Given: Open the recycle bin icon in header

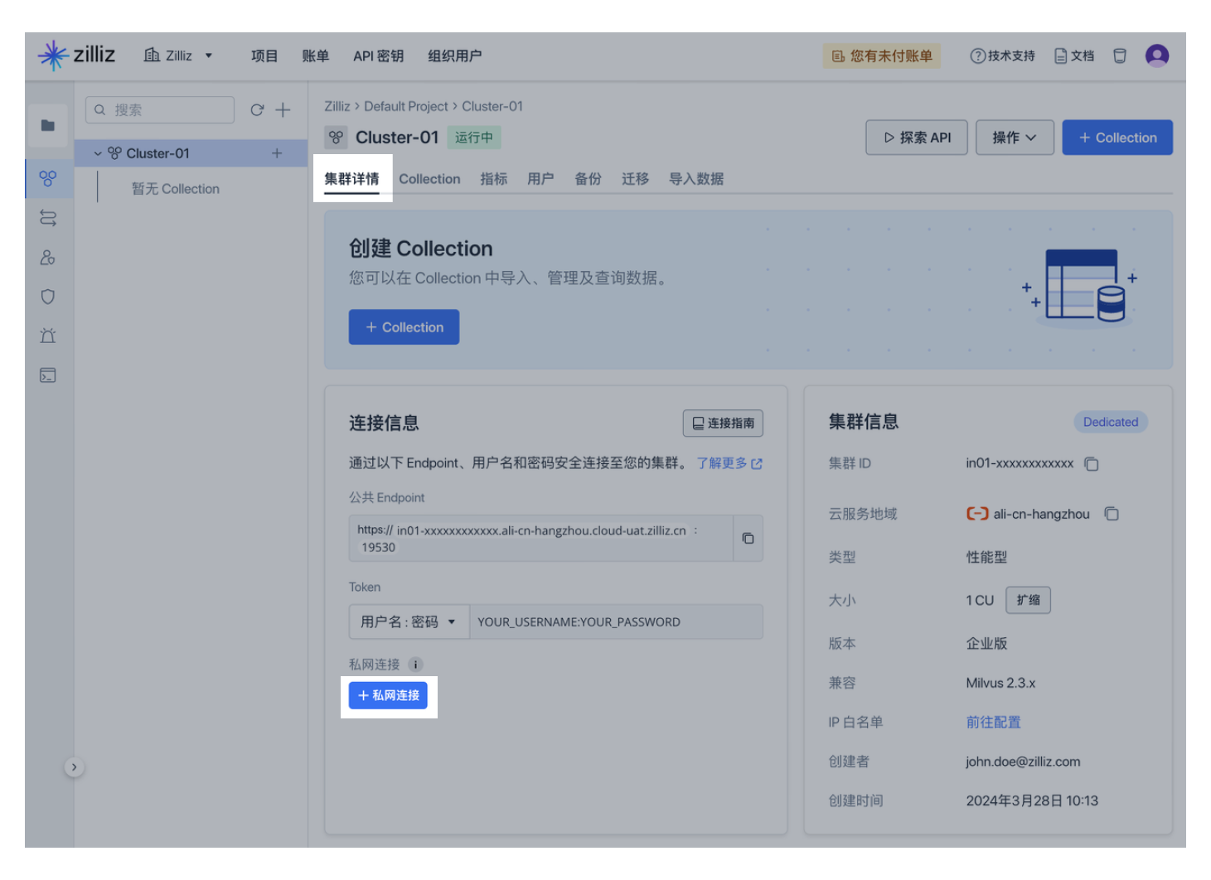Looking at the screenshot, I should (1120, 56).
